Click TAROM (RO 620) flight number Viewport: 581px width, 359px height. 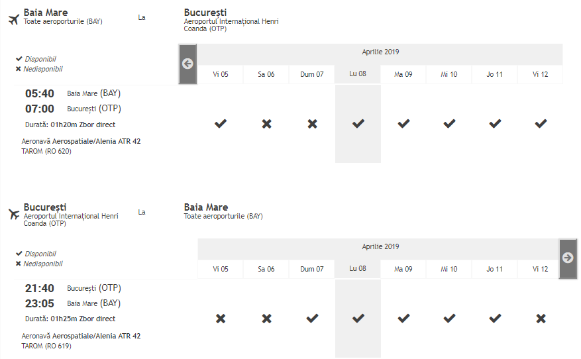tap(46, 151)
